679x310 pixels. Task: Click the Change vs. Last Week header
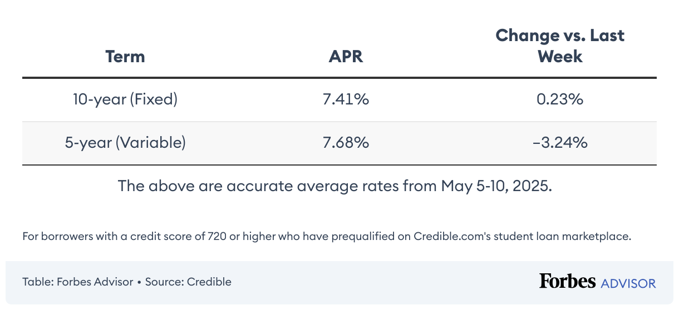tap(560, 46)
